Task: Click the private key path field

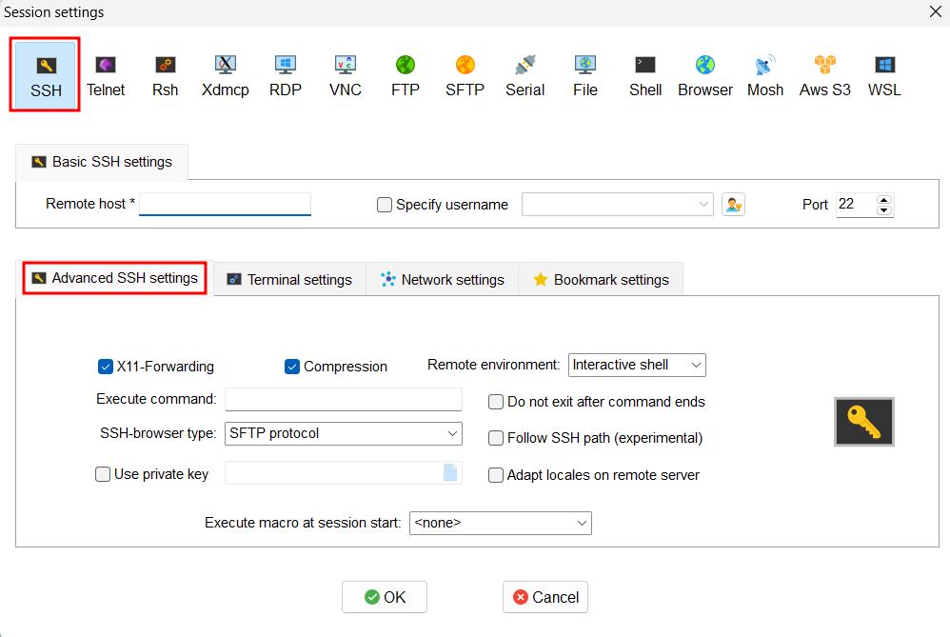Action: coord(334,472)
